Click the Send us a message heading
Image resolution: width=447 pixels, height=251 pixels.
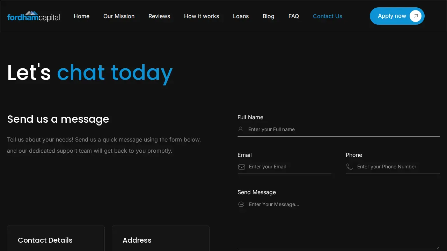pos(58,119)
